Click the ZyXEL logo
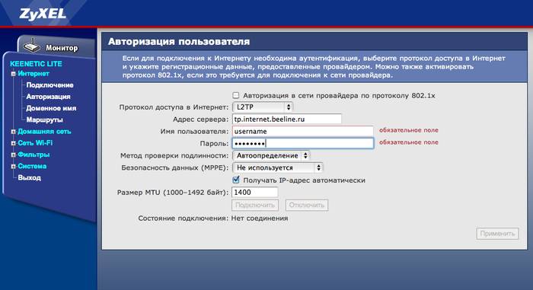533x290 pixels. (x=43, y=14)
